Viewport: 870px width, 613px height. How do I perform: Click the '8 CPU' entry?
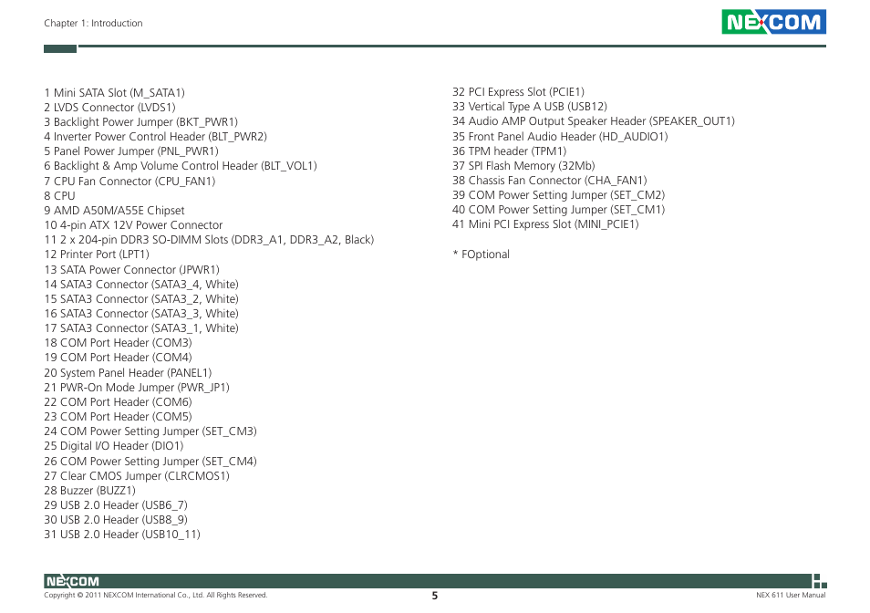click(59, 196)
